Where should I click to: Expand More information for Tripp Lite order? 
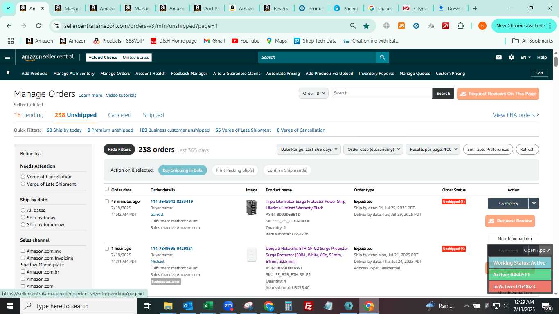pos(513,239)
